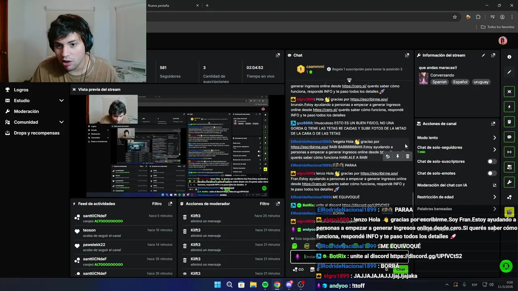This screenshot has height=291, width=518.
Task: Open the https://cero.si/ link in elgru1899's brunsin message
Action: click(325, 110)
